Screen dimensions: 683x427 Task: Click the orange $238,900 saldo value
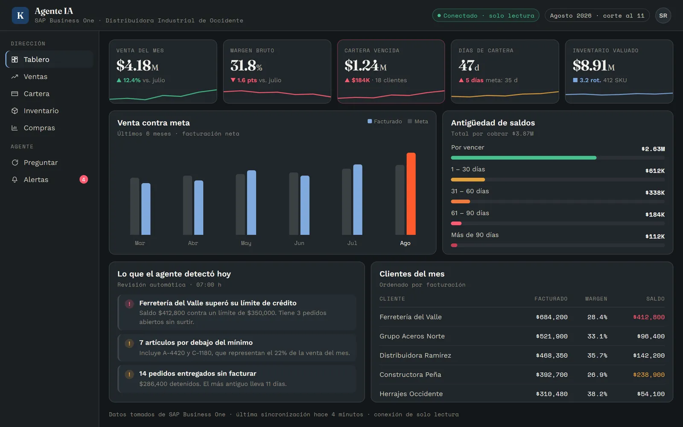point(649,374)
